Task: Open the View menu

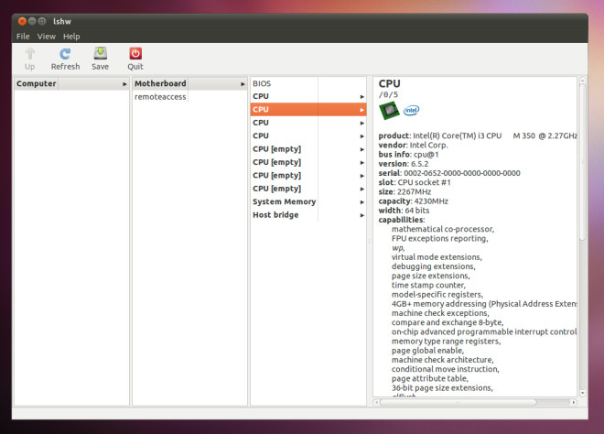Action: [x=47, y=37]
